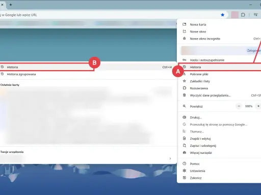Open Historia in the main Chrome menu

click(219, 67)
